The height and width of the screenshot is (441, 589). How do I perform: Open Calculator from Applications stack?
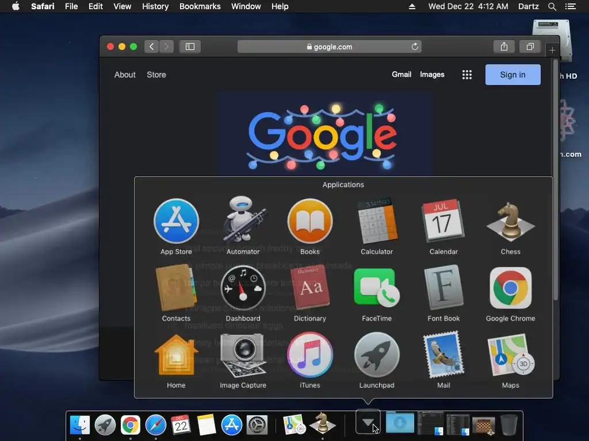click(377, 221)
